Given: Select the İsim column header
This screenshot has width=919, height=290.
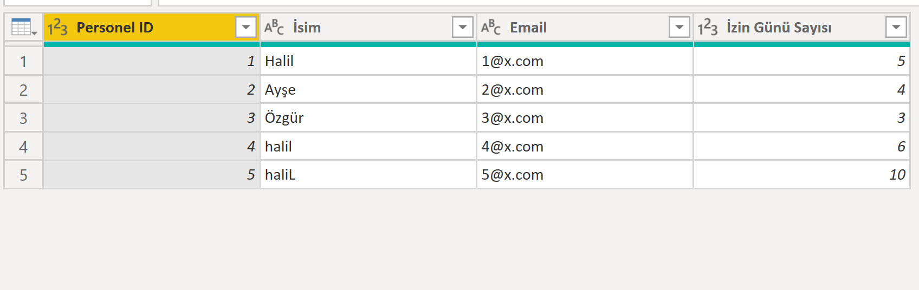Looking at the screenshot, I should coord(368,27).
